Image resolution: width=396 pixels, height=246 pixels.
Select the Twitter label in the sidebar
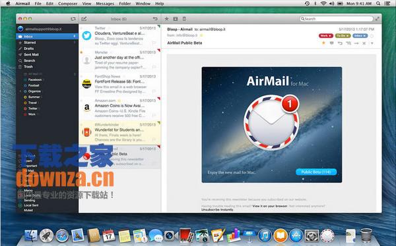pos(32,109)
